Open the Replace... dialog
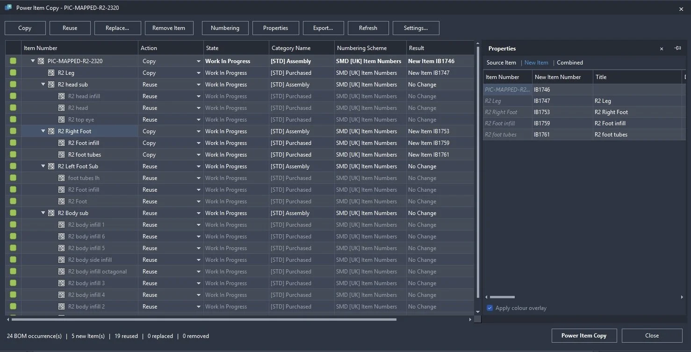The height and width of the screenshot is (352, 691). coord(117,28)
